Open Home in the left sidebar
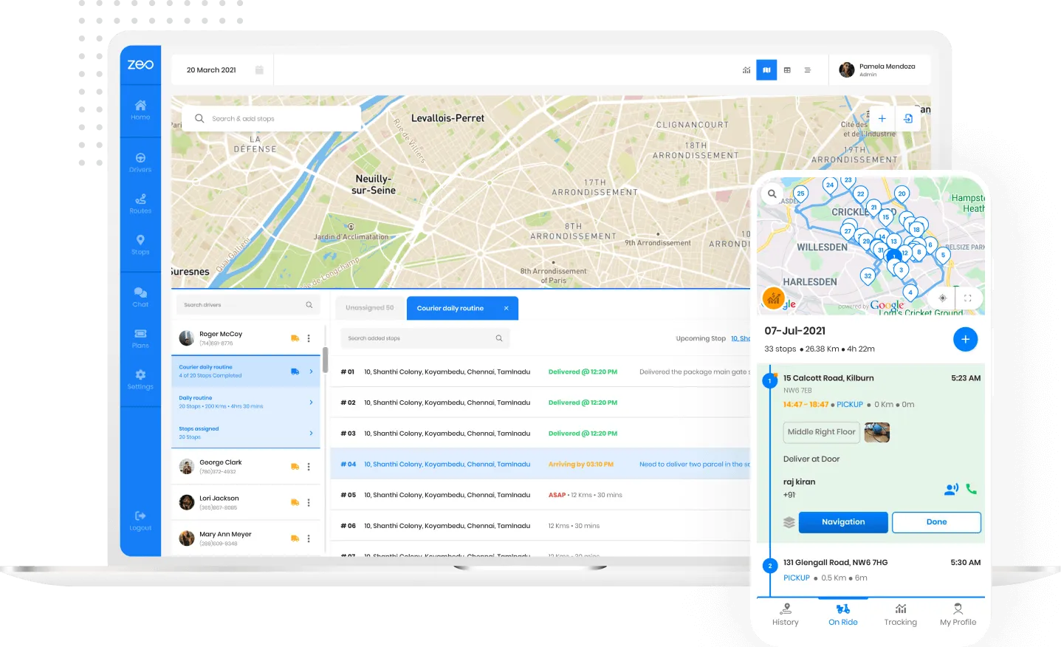The width and height of the screenshot is (1061, 647). (x=140, y=109)
